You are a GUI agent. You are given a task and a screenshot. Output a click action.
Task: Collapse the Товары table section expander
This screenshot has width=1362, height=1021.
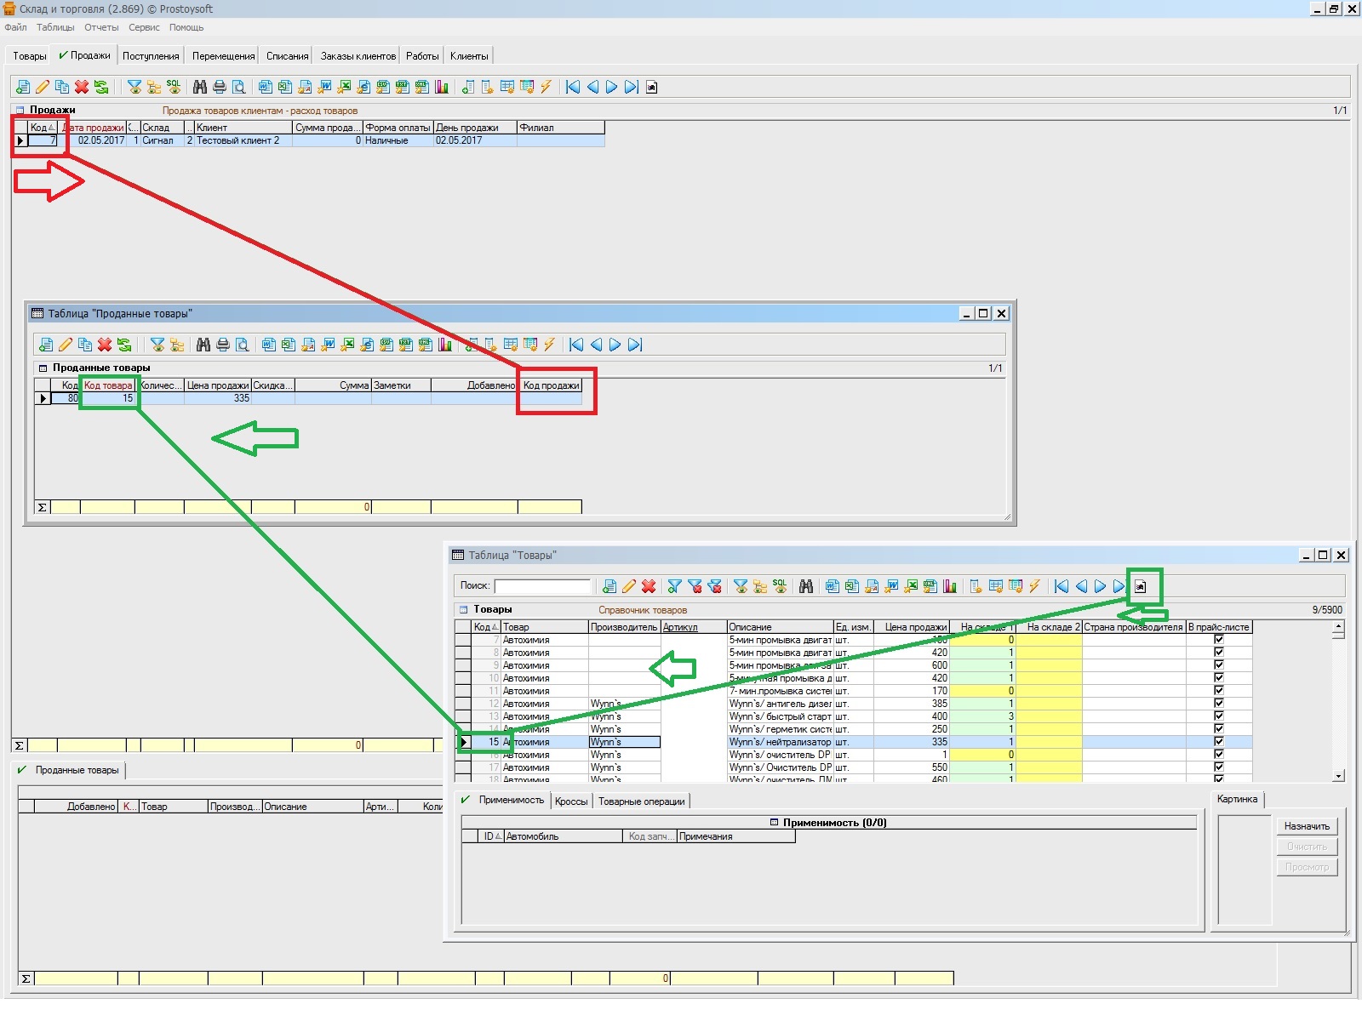tap(464, 610)
